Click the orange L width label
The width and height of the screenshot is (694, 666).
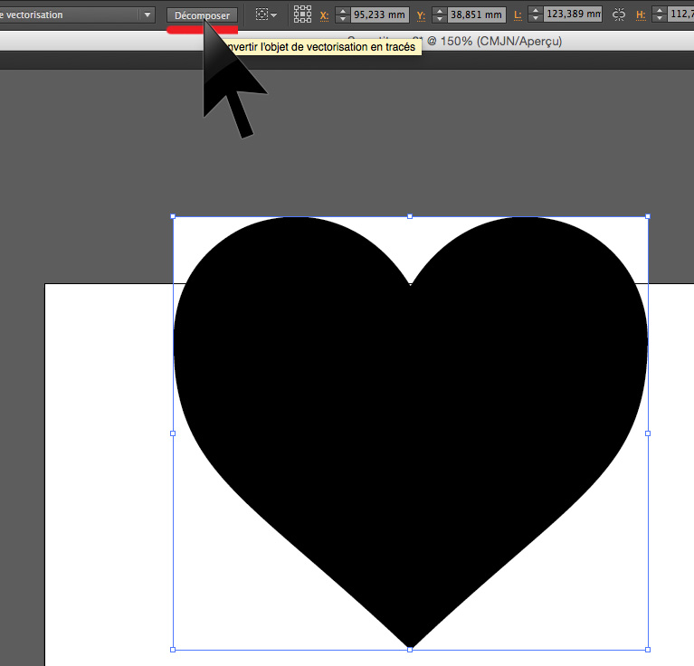pos(518,15)
